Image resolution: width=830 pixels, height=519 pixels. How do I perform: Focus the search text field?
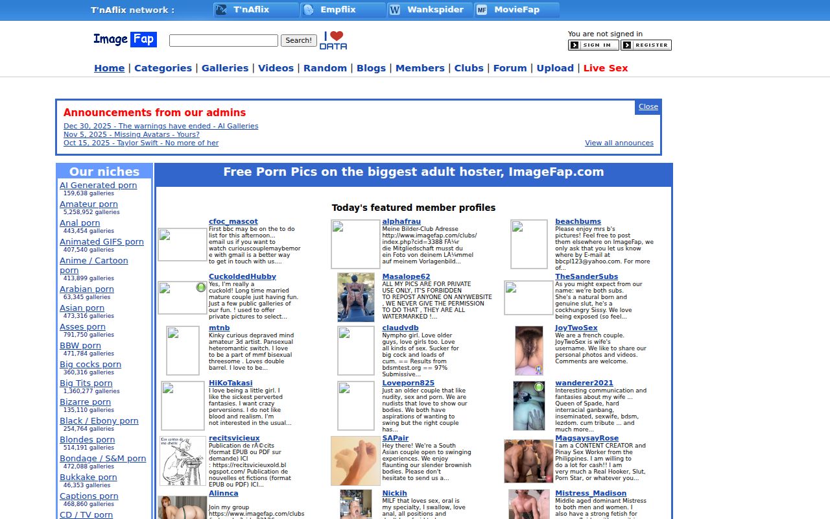pyautogui.click(x=223, y=40)
